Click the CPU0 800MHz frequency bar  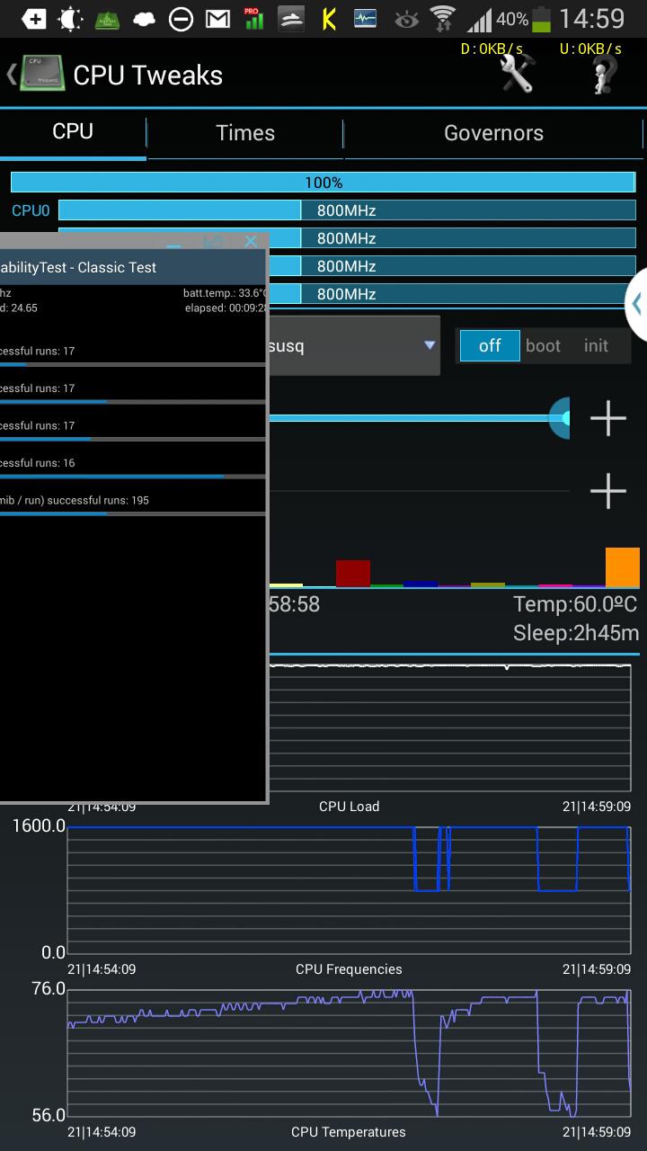[347, 210]
